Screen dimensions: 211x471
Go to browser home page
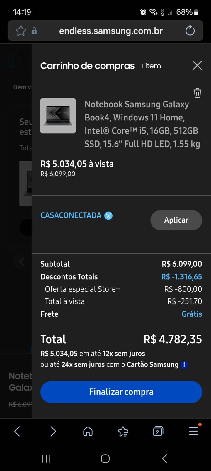(x=88, y=432)
